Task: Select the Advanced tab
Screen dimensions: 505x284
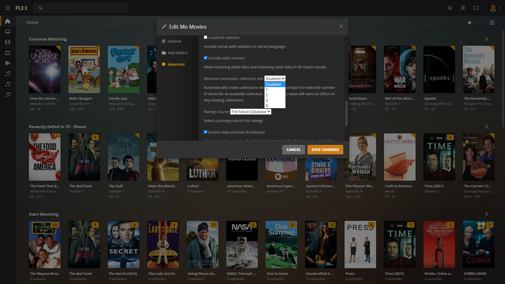Action: pyautogui.click(x=174, y=64)
